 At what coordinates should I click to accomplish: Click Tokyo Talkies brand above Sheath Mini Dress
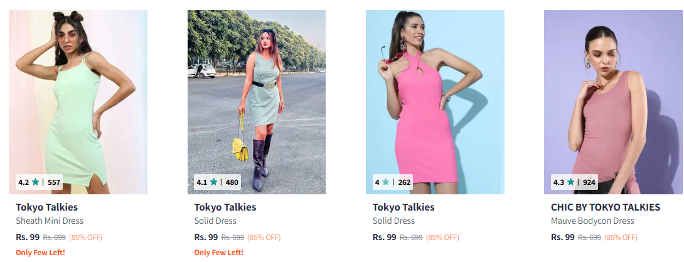point(46,207)
